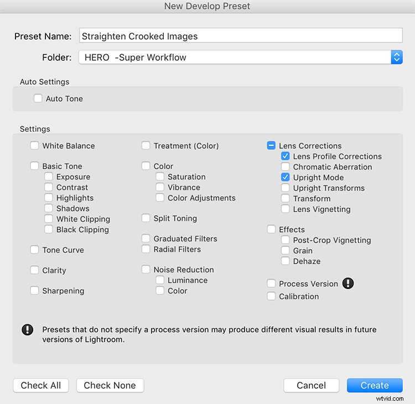Screen dimensions: 415x404
Task: Click the Cancel button
Action: (x=311, y=385)
